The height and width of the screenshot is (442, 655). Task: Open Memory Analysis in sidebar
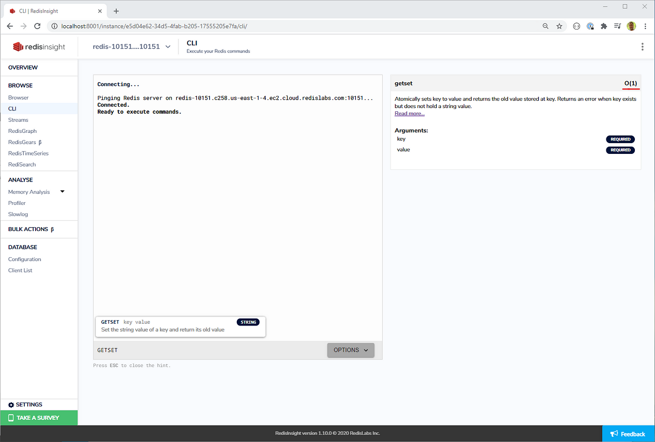tap(29, 192)
